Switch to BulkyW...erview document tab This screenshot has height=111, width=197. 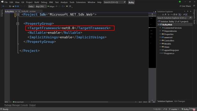(x=29, y=11)
